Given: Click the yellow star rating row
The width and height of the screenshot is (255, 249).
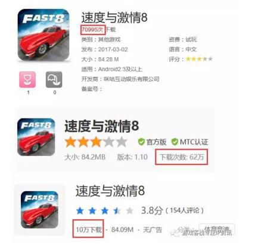Looking at the screenshot, I should 199,59.
